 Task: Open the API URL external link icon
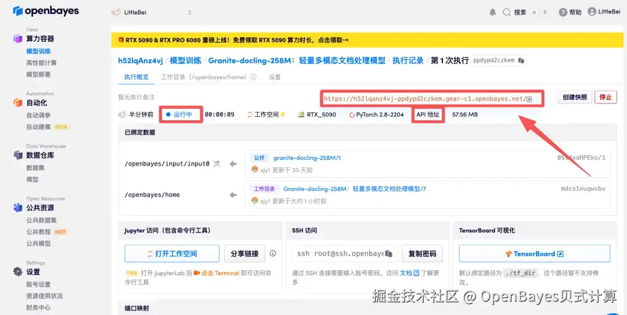point(529,99)
